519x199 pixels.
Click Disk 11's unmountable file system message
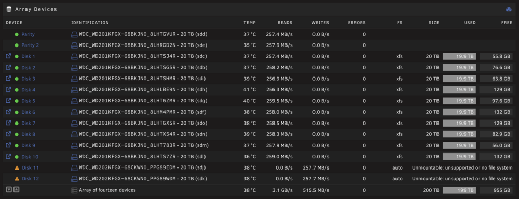pyautogui.click(x=462, y=167)
